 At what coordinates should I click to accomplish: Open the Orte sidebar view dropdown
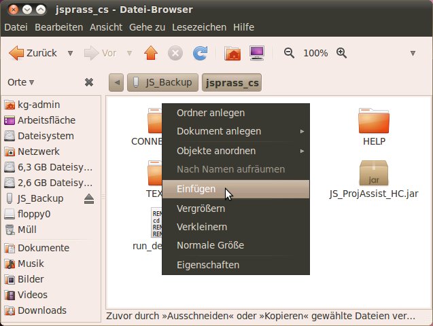[20, 82]
